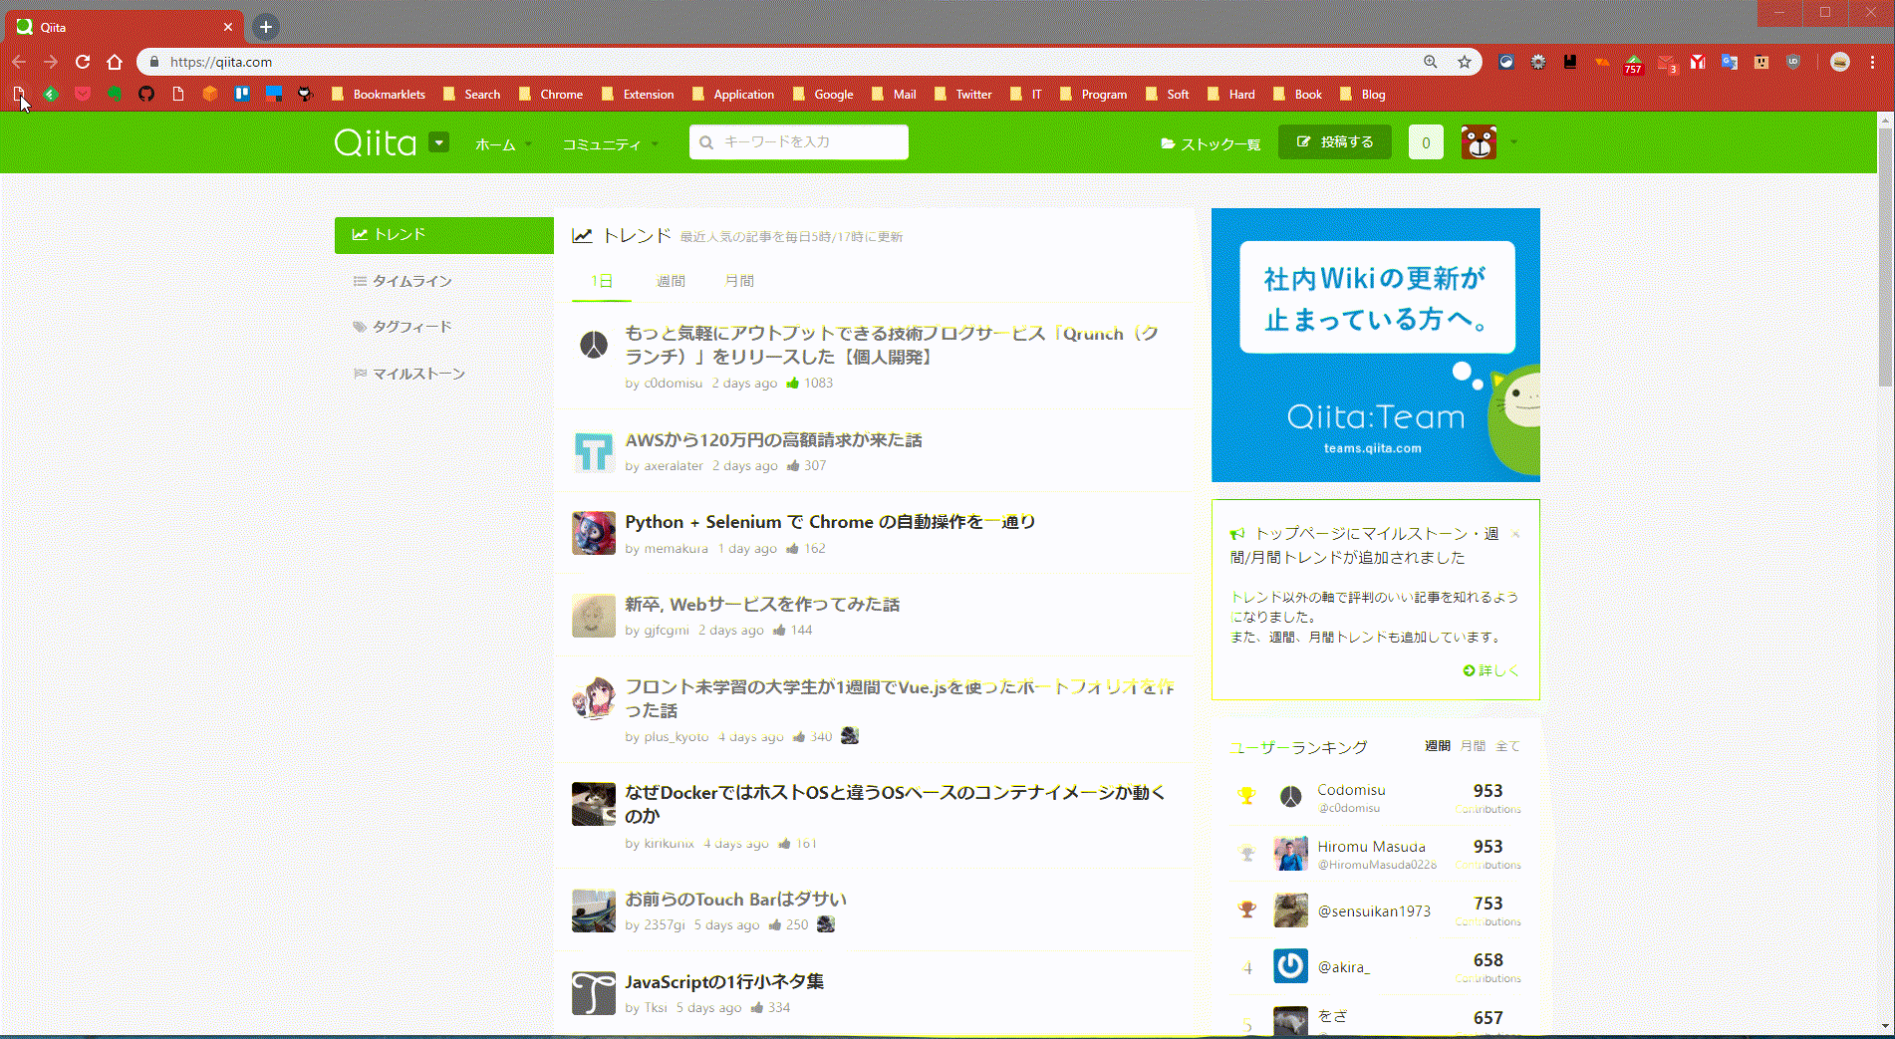Open the Twitter bookmark folder
1895x1039 pixels.
click(x=963, y=94)
